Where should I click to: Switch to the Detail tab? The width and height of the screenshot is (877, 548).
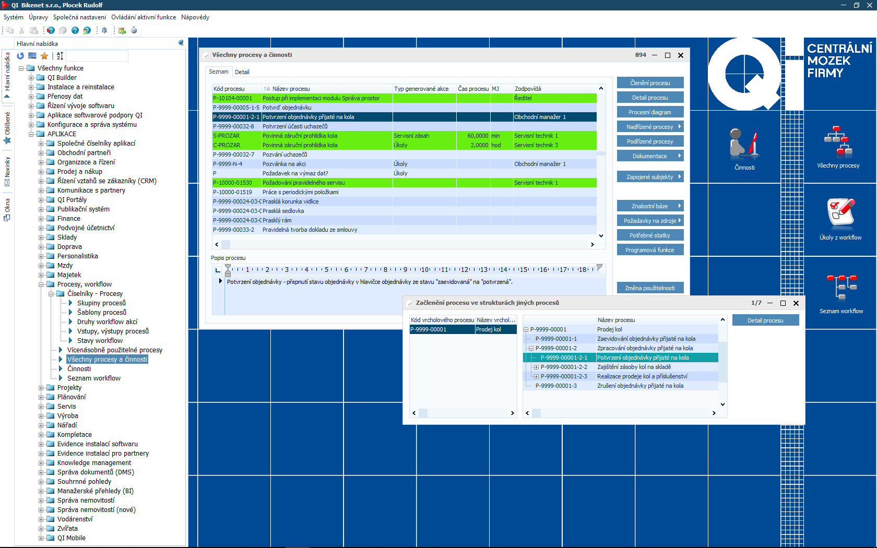[x=242, y=72]
